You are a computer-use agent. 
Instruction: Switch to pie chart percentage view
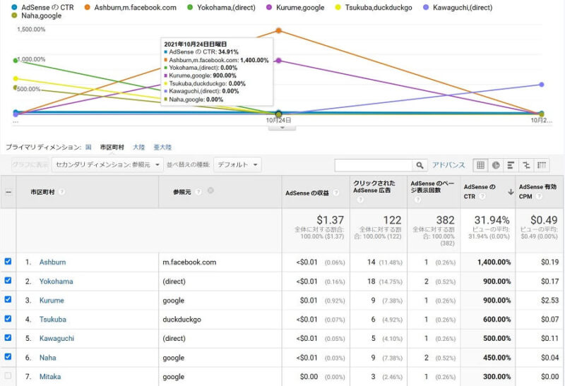click(496, 165)
